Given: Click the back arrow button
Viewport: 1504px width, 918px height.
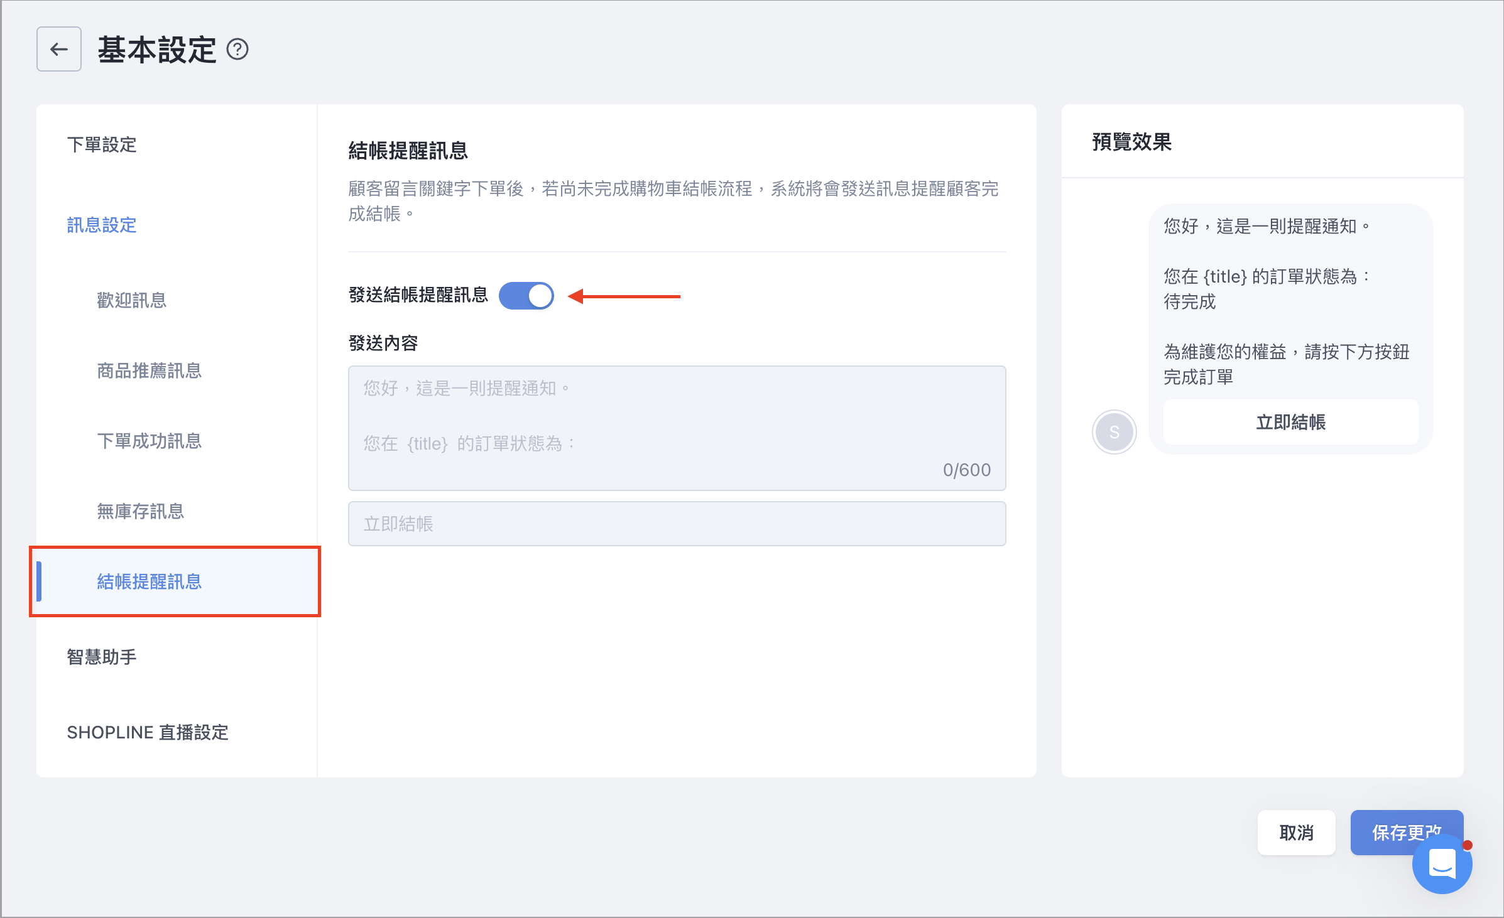Looking at the screenshot, I should (59, 49).
